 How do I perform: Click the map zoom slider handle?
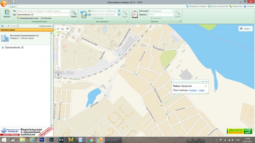[x=58, y=48]
